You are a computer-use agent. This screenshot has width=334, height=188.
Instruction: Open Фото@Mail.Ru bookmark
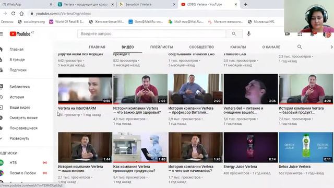(x=146, y=21)
